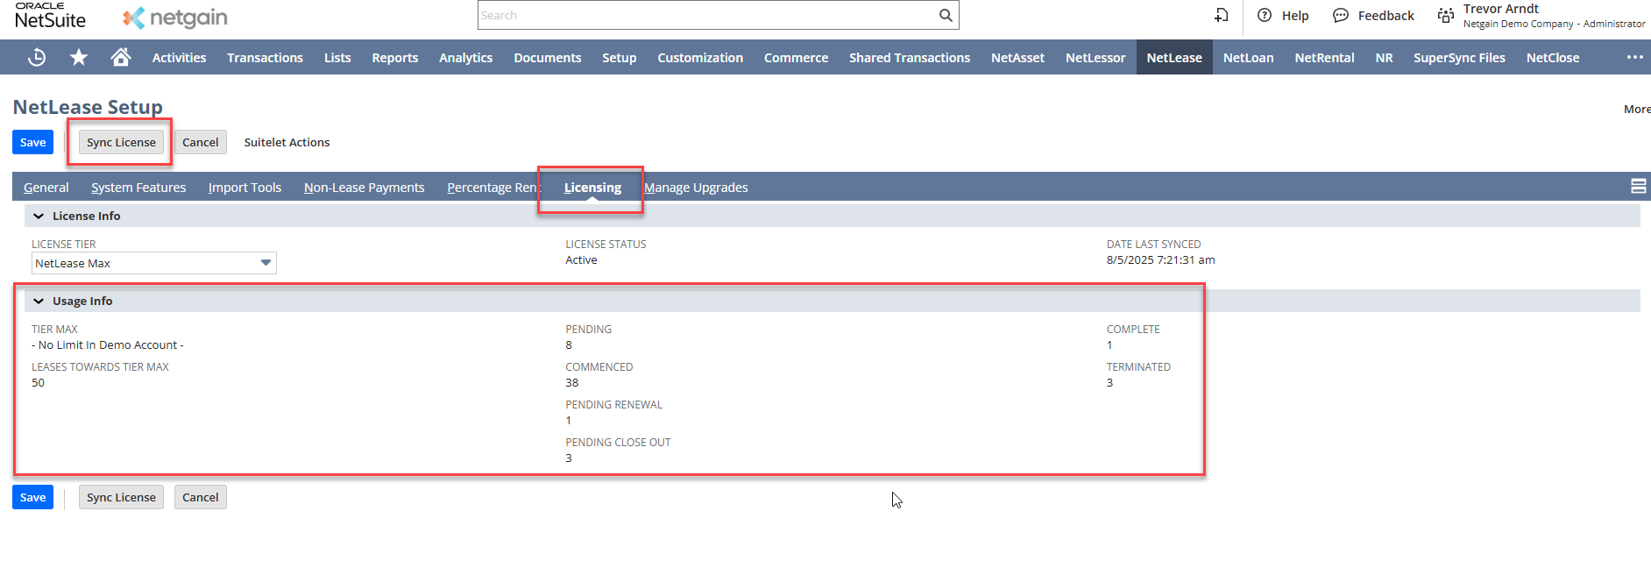
Task: Open the Documents menu
Action: coord(547,58)
